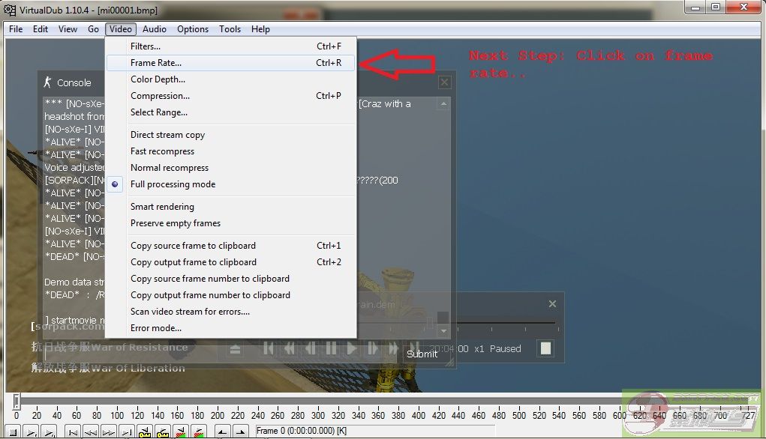
Task: Select Full processing mode option
Action: click(173, 184)
